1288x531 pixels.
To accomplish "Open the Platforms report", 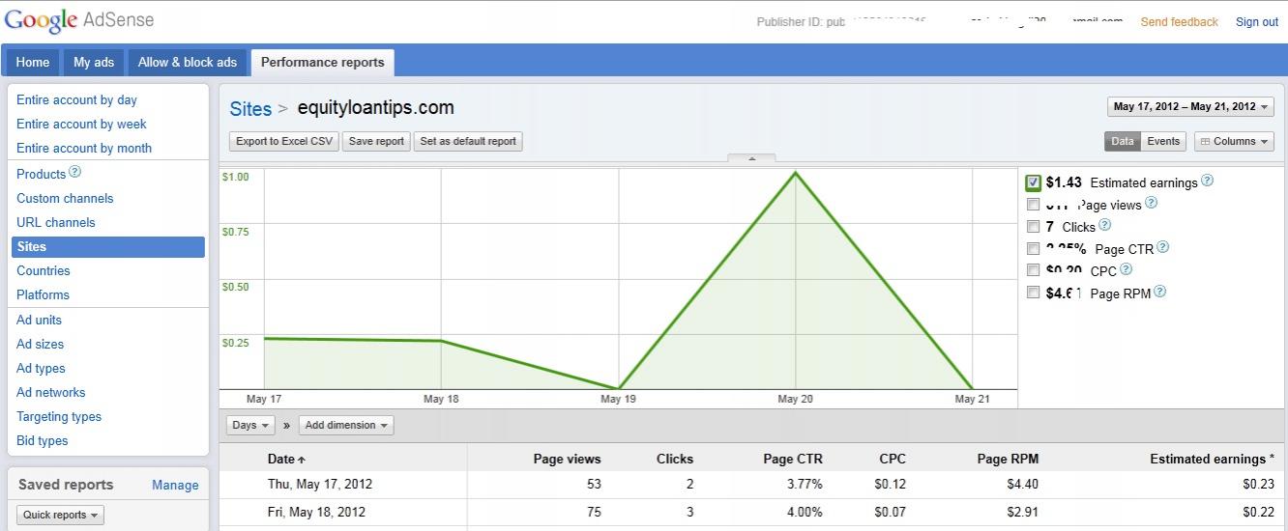I will tap(43, 294).
